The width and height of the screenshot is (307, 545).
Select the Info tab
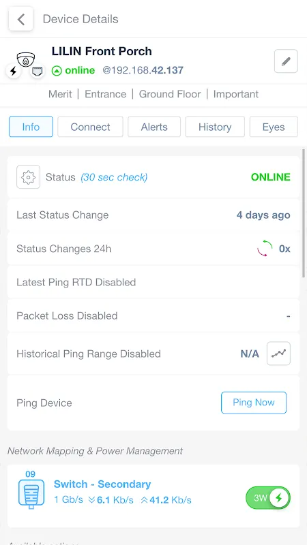[31, 127]
